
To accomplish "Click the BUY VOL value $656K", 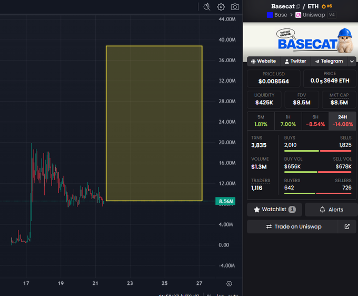I will [292, 166].
